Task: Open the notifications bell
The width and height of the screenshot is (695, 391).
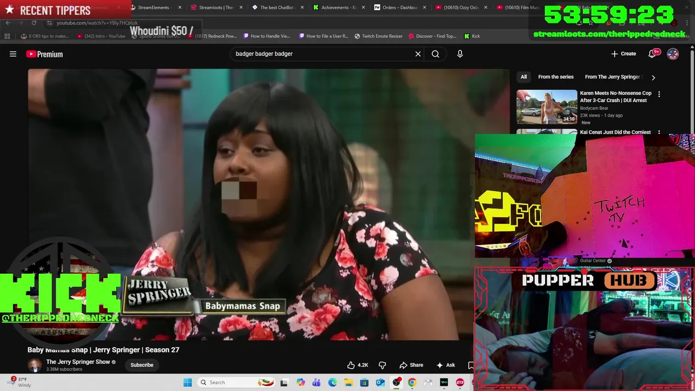Action: point(652,54)
